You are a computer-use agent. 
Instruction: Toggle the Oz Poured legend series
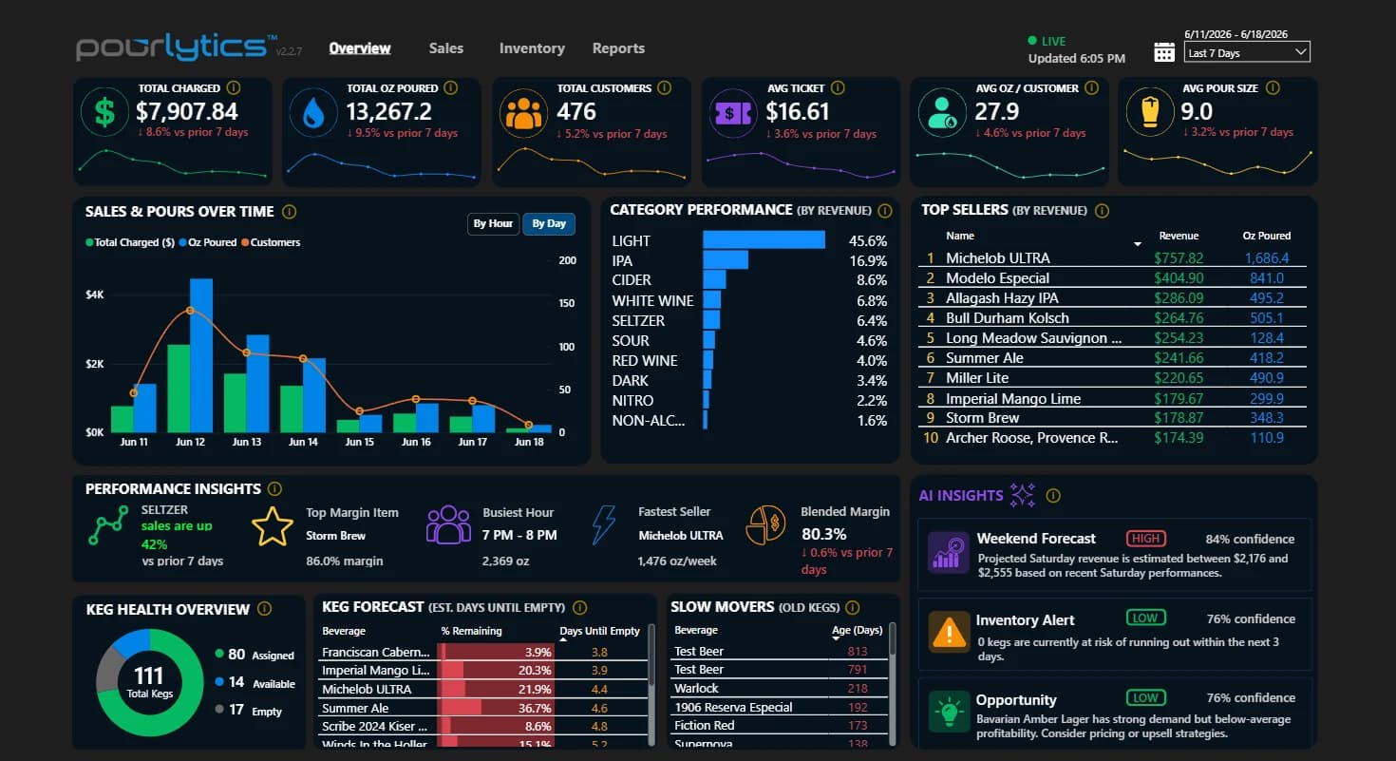[x=208, y=242]
